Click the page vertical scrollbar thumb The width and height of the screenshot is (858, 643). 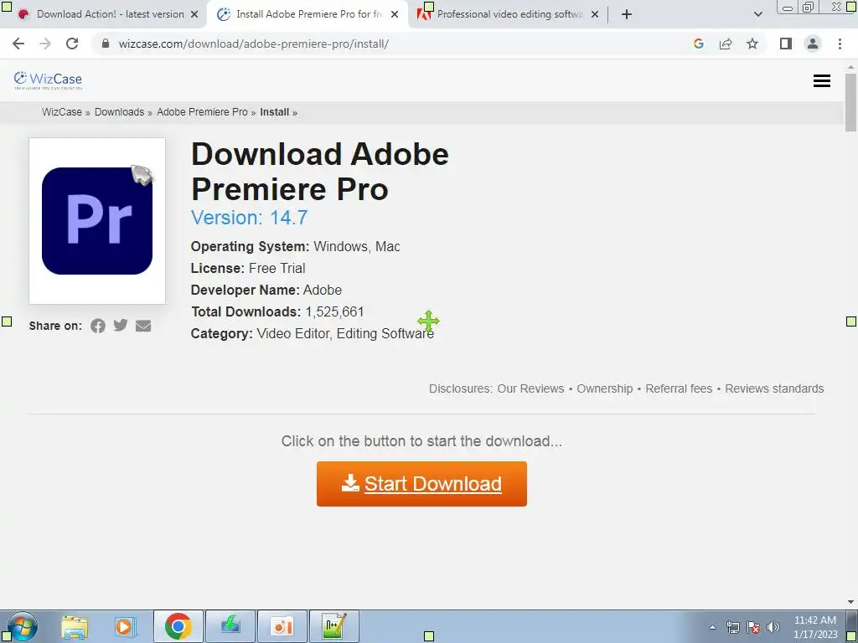click(850, 102)
